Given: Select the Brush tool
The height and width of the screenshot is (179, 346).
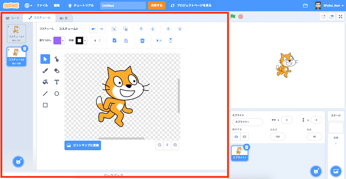Looking at the screenshot, I should (45, 71).
